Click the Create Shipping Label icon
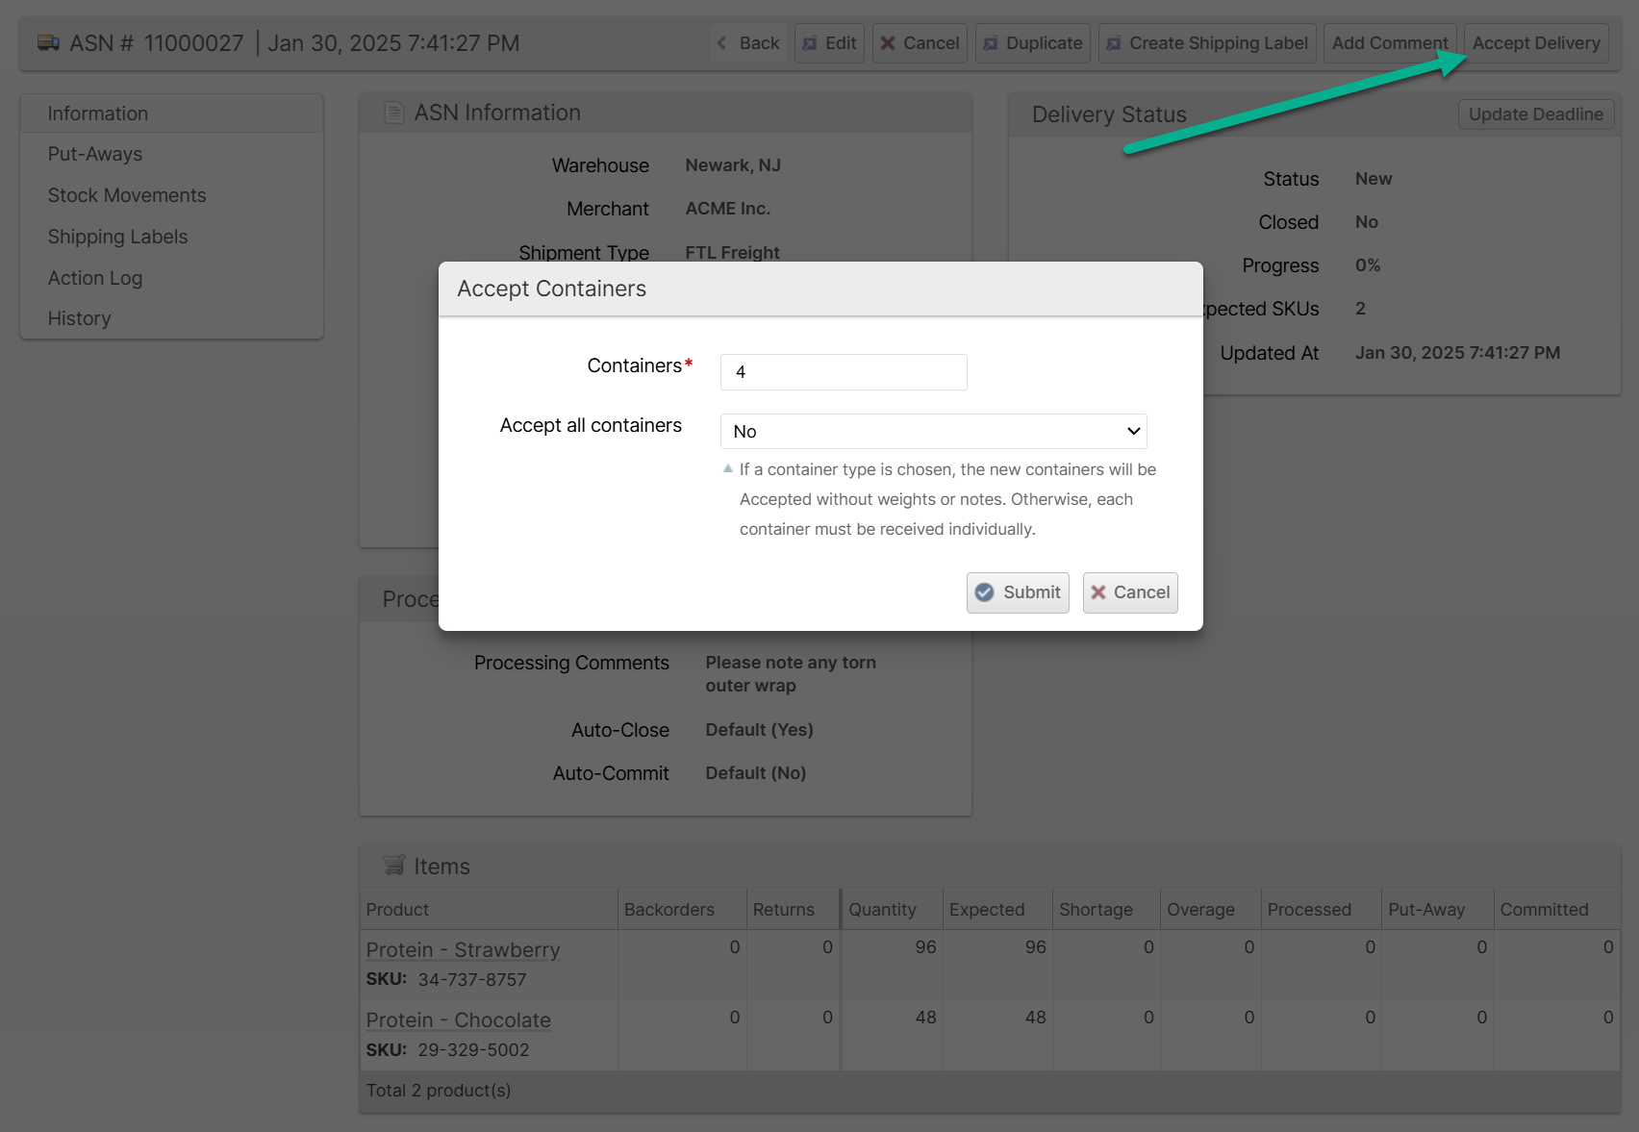This screenshot has height=1132, width=1639. pyautogui.click(x=1114, y=43)
